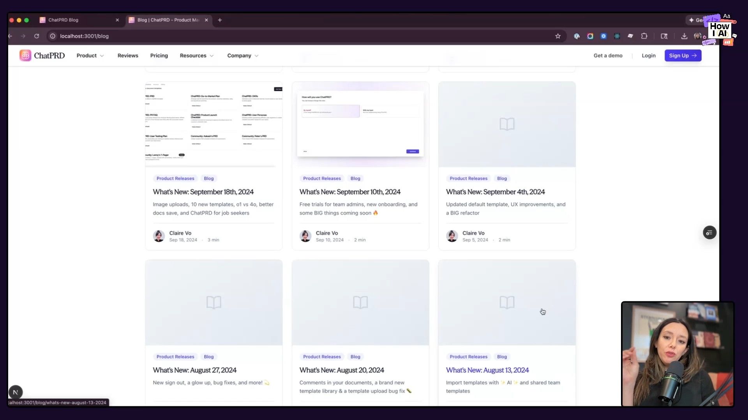The width and height of the screenshot is (748, 420).
Task: Open the browser extensions puzzle icon
Action: click(644, 36)
